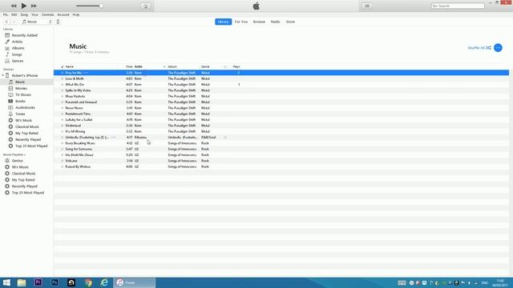Toggle the checkmark column header
513x288 pixels.
pos(63,66)
